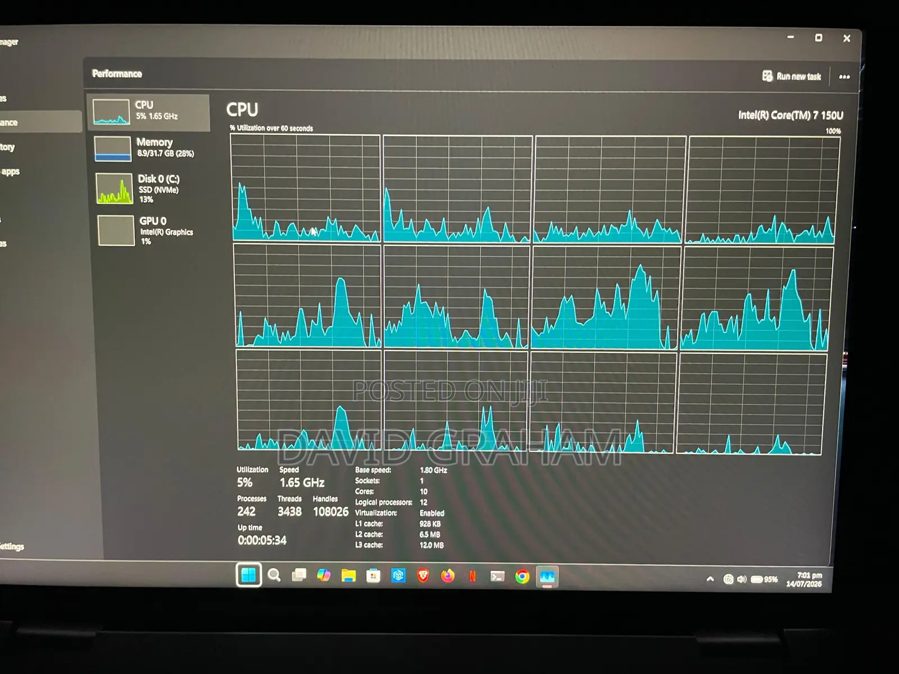This screenshot has height=674, width=899.
Task: Click the 1.65 GHz speed value
Action: coord(302,482)
